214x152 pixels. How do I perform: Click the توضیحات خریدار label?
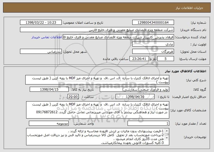coord(195,137)
